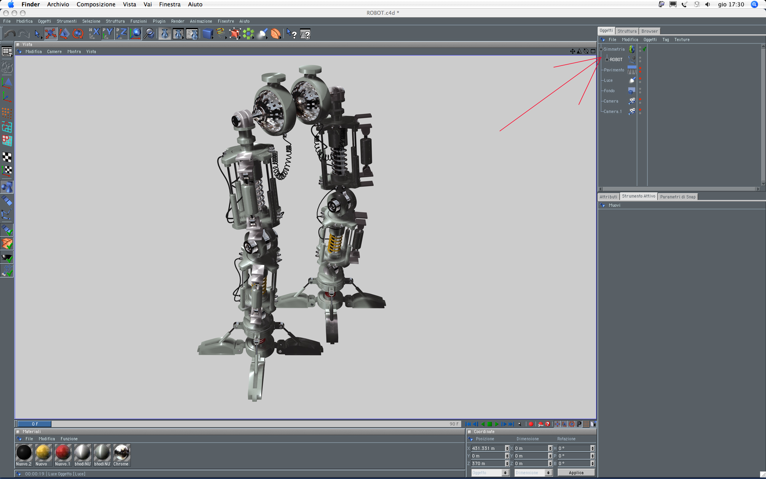
Task: Expand the ROBOT object tree node
Action: pos(607,59)
